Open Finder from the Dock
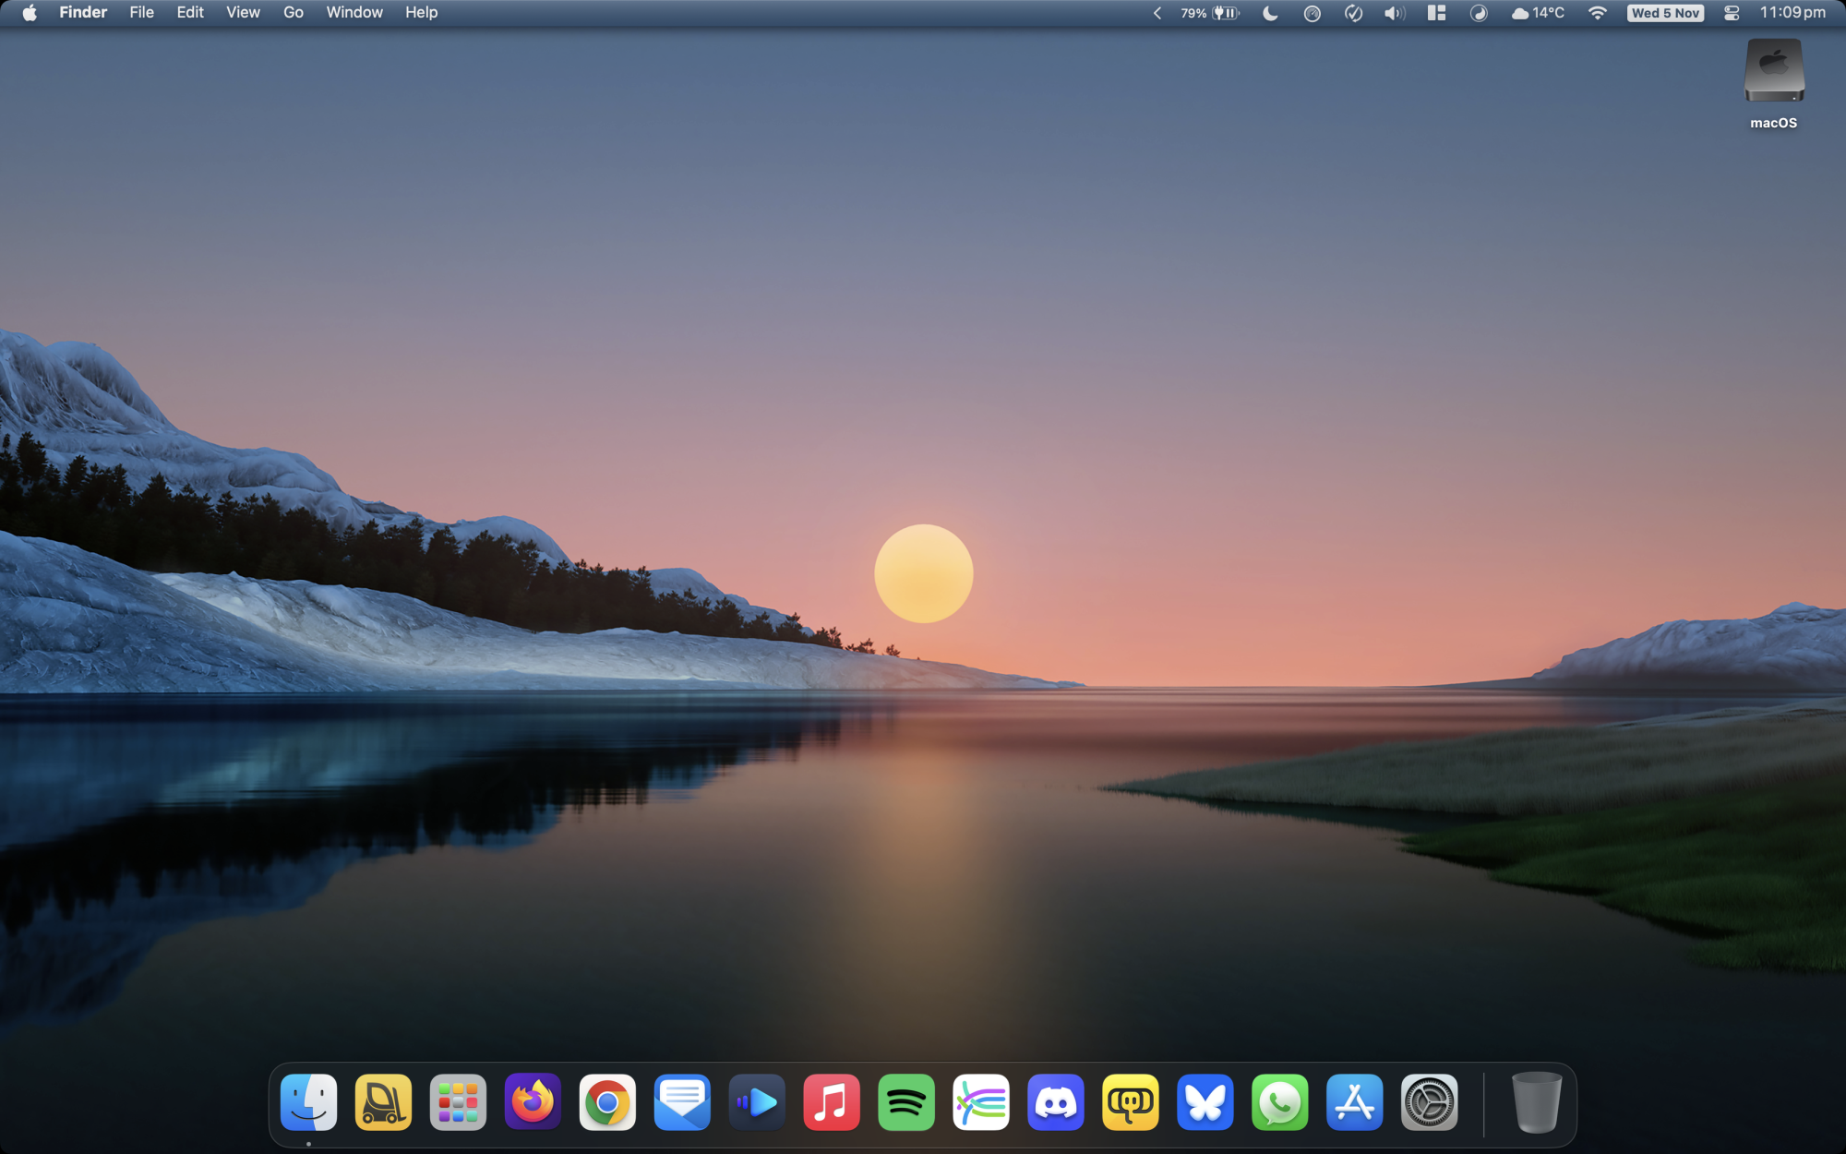The height and width of the screenshot is (1154, 1846). tap(309, 1101)
